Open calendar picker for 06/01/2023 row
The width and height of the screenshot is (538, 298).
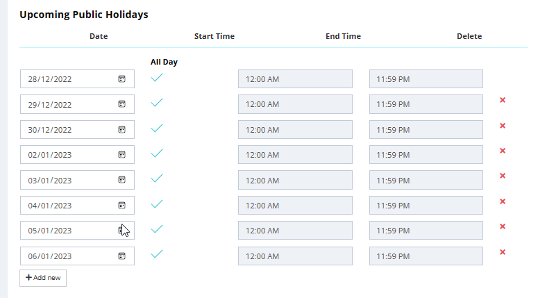[121, 256]
